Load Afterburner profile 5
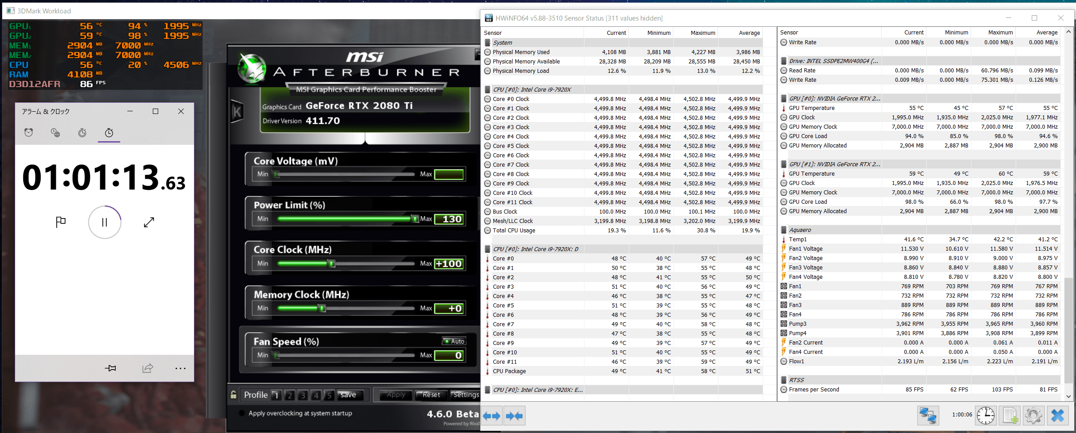This screenshot has width=1076, height=433. [329, 395]
